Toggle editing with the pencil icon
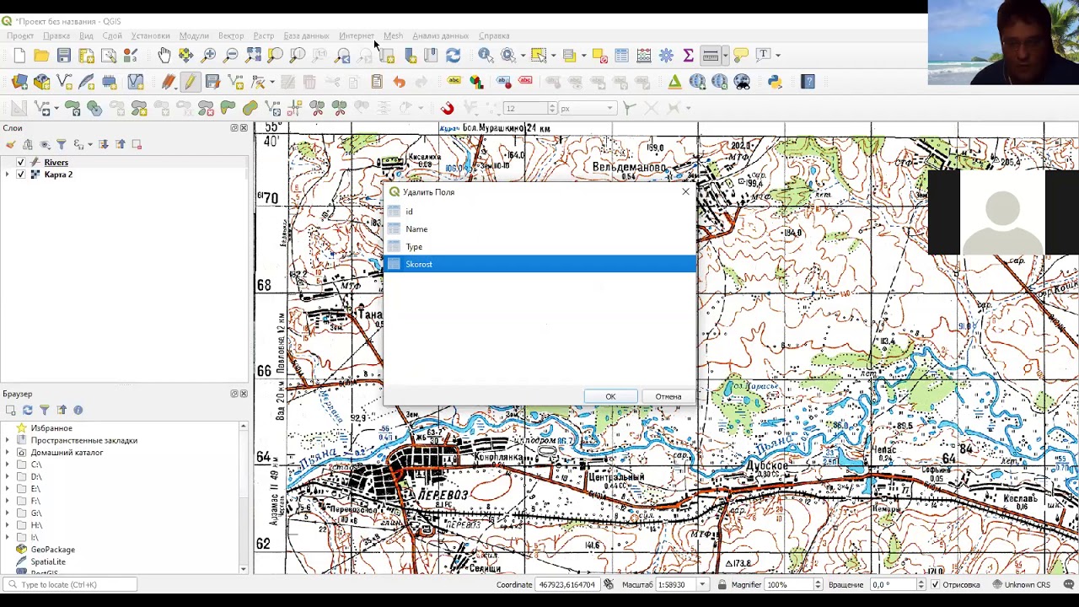1079x607 pixels. point(191,82)
